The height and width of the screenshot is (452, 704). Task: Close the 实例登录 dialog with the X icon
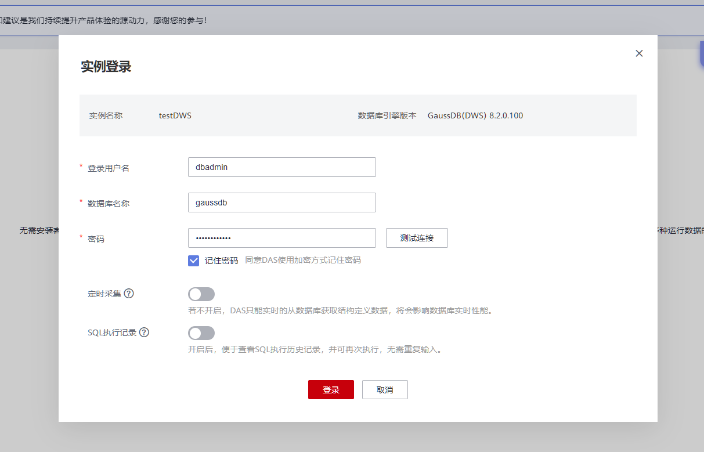639,53
